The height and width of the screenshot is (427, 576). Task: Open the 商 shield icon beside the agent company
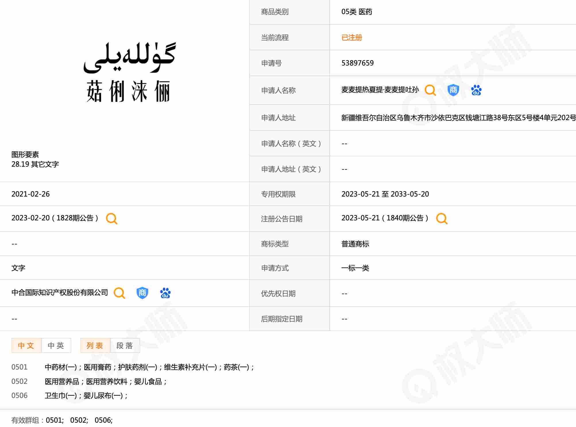coord(142,293)
